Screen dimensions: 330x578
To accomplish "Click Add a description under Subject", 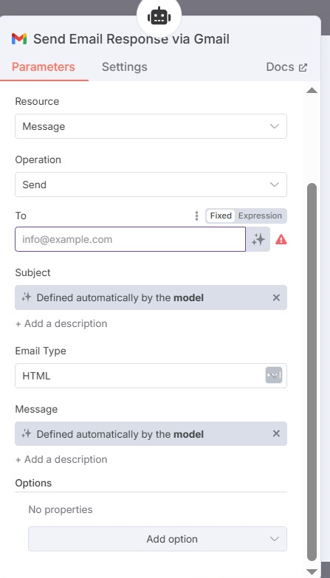I will 61,323.
